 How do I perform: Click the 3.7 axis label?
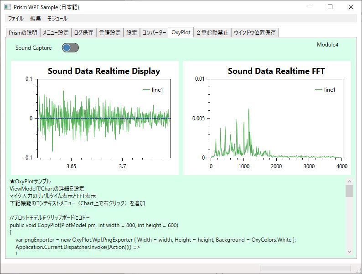[x=122, y=166]
